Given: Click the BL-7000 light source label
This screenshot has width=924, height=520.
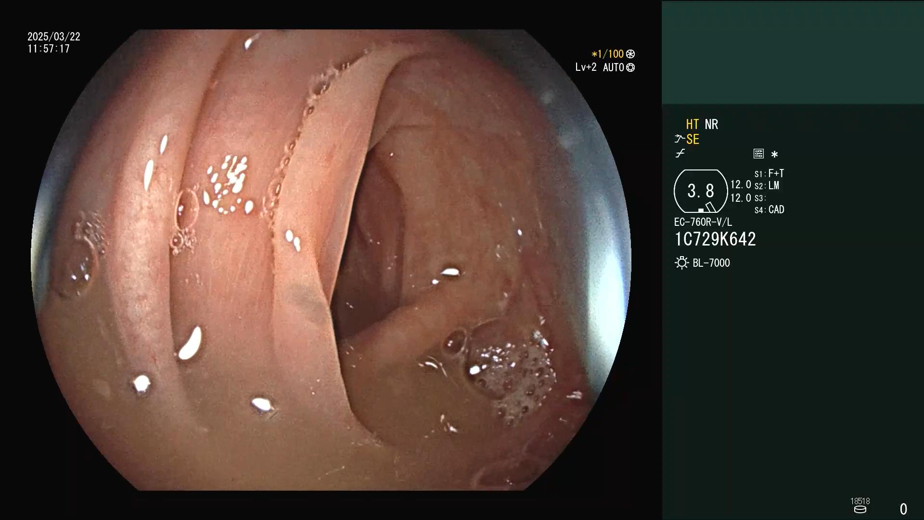Looking at the screenshot, I should pos(711,263).
